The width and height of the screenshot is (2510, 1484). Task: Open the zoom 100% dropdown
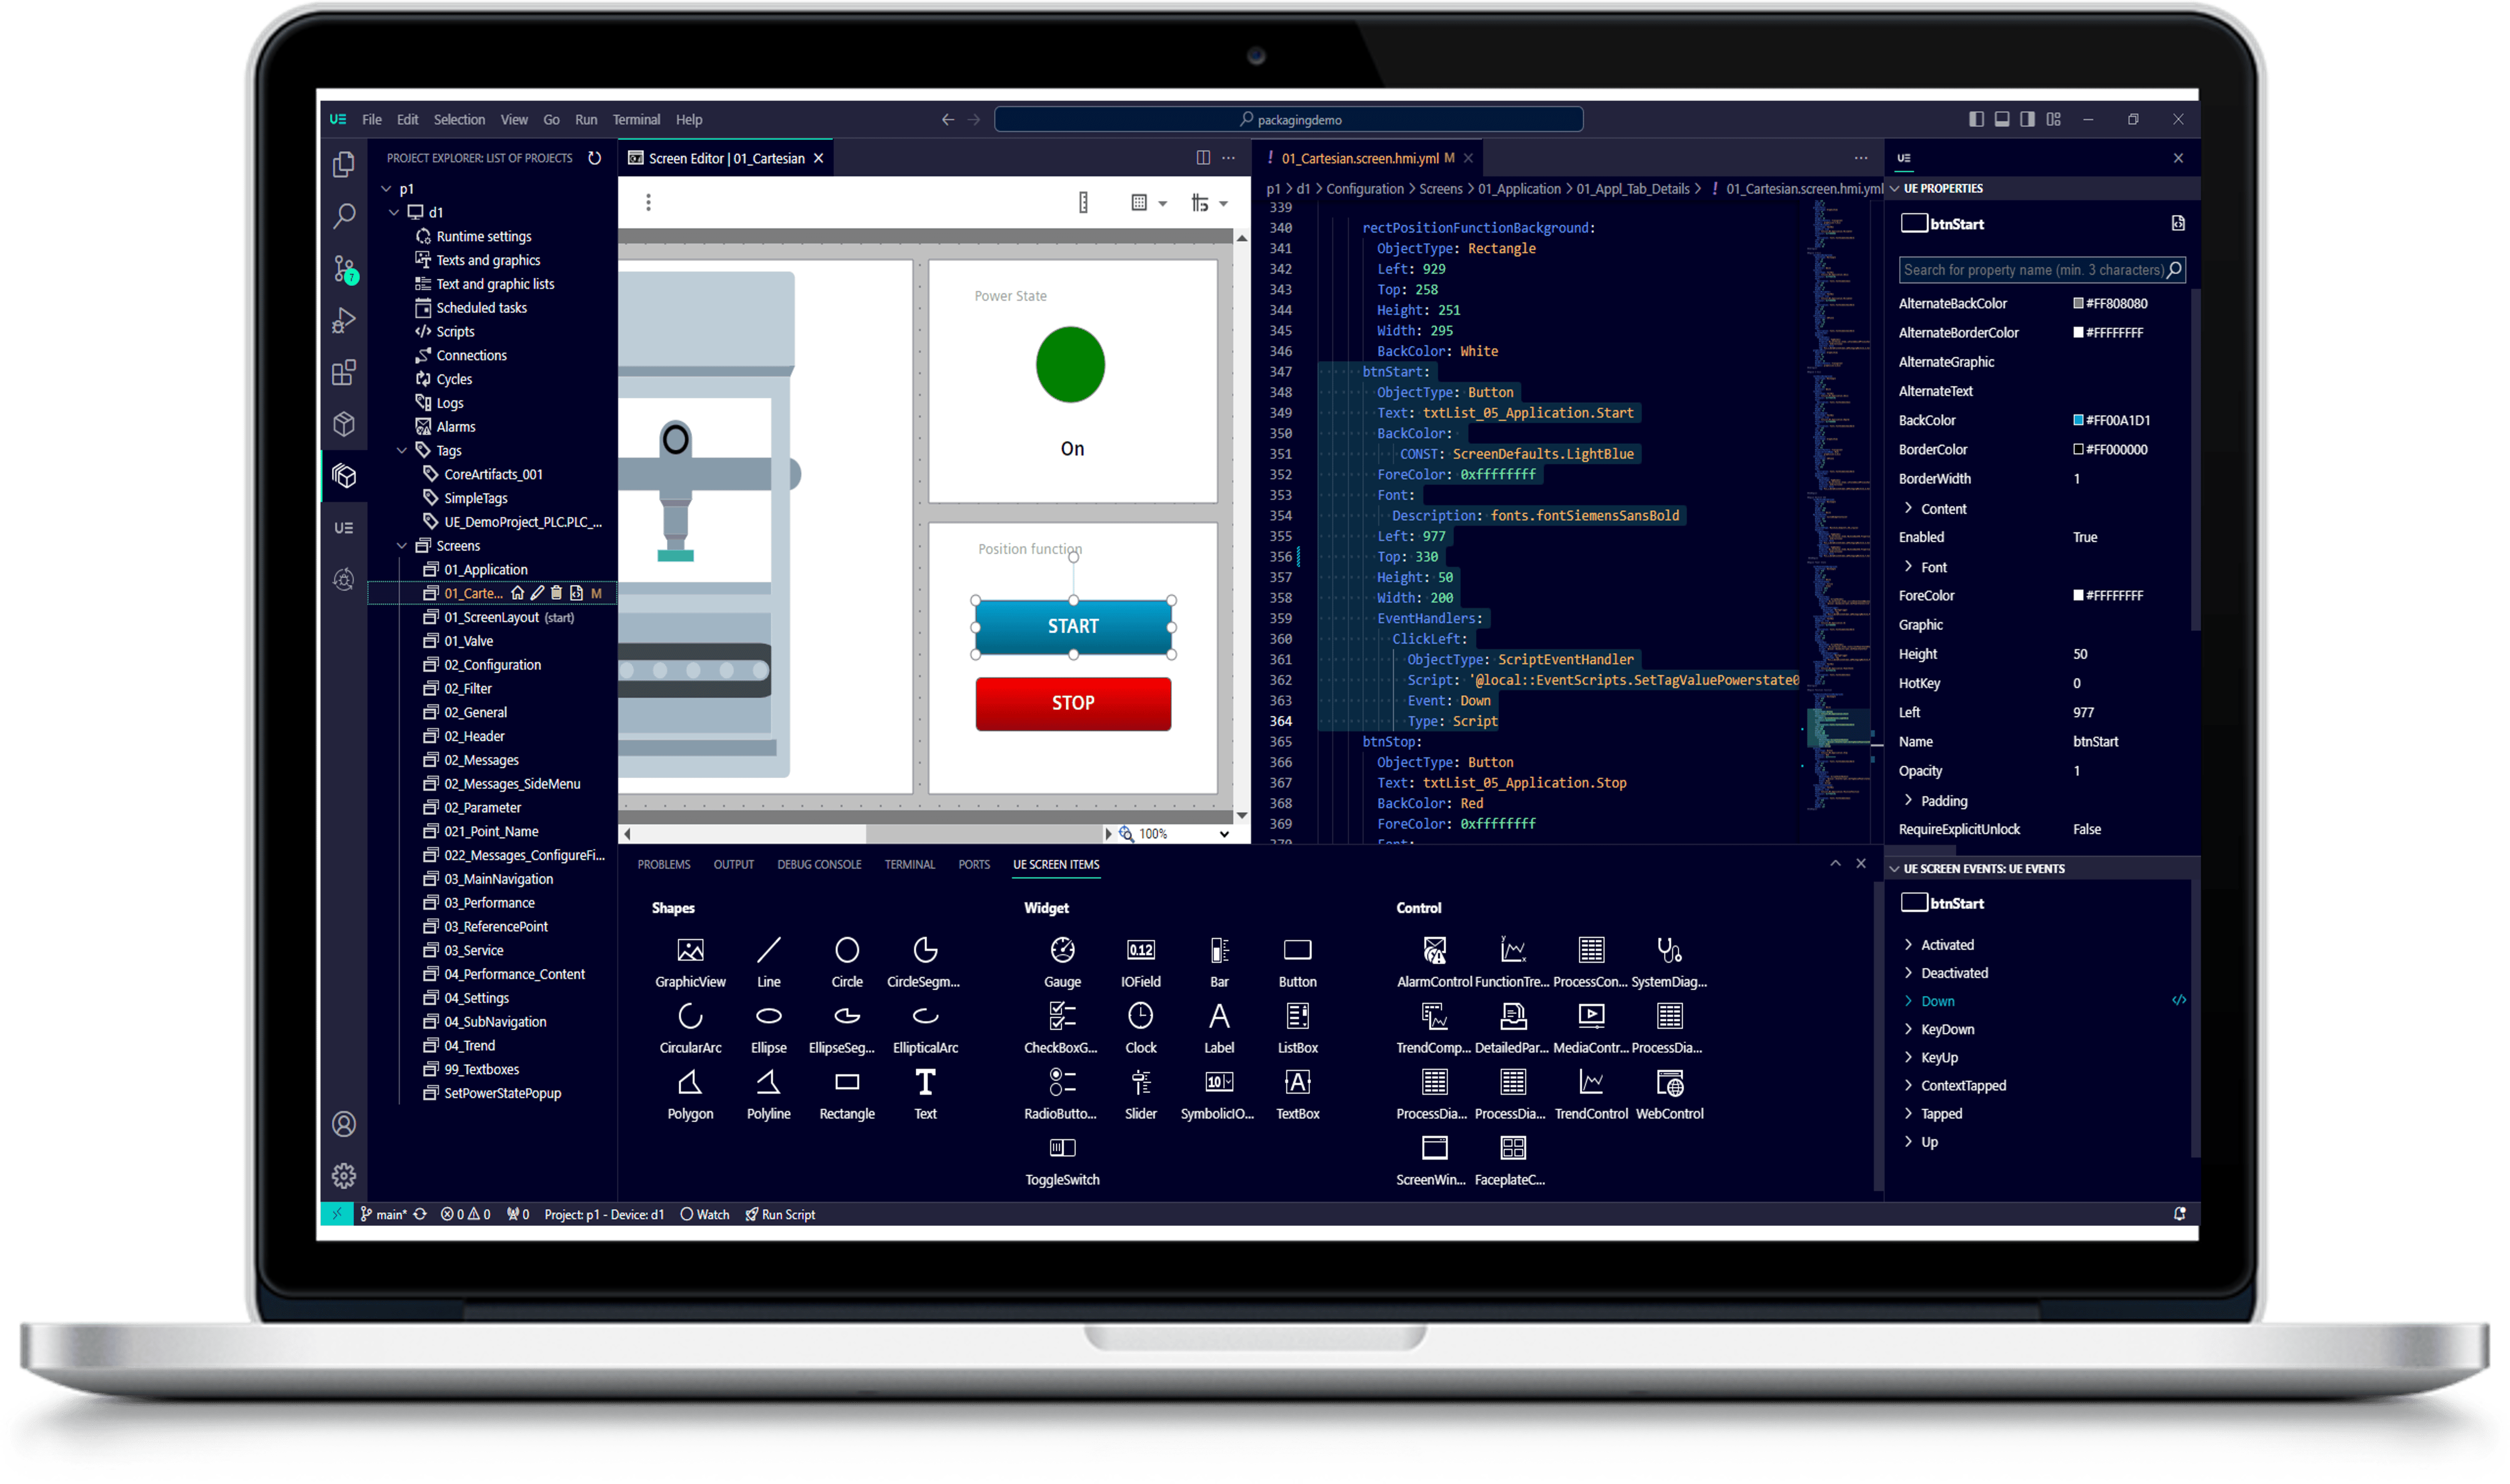click(1224, 834)
